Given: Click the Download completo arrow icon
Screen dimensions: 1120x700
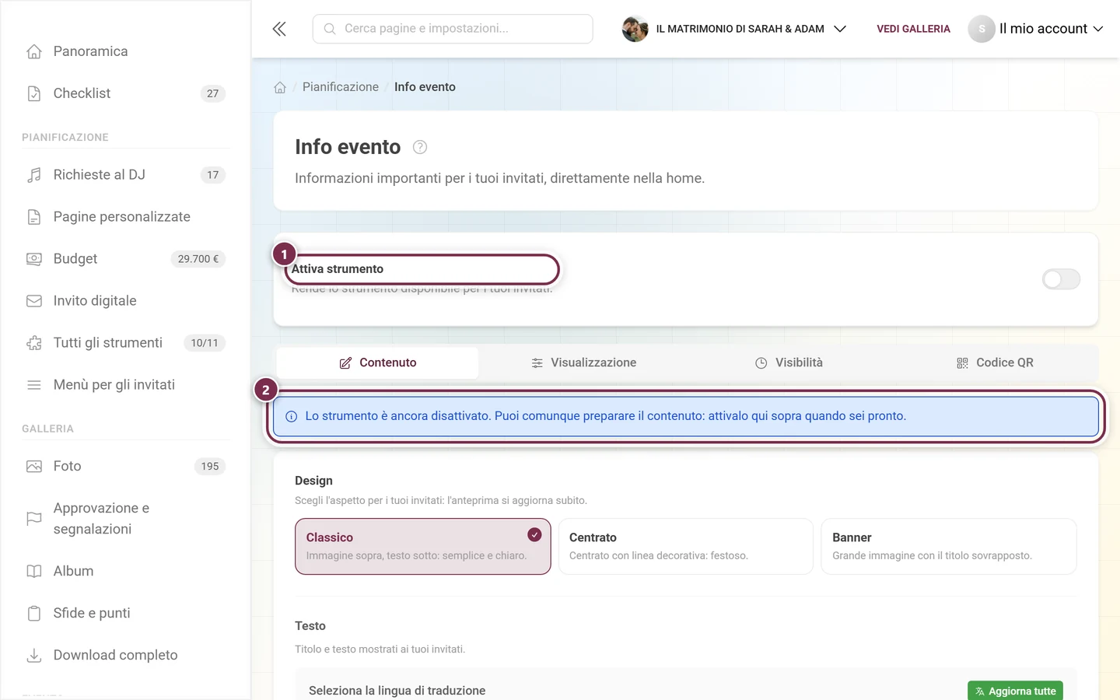Looking at the screenshot, I should (x=34, y=656).
